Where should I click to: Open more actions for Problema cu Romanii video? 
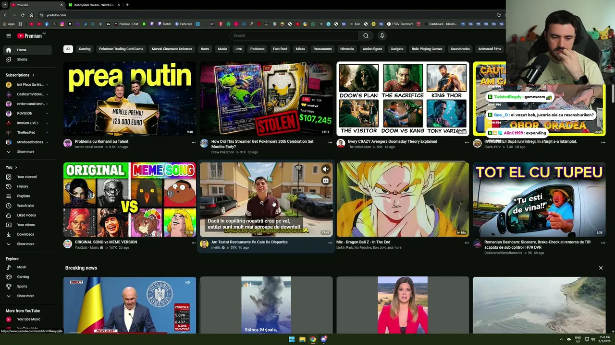pos(194,142)
